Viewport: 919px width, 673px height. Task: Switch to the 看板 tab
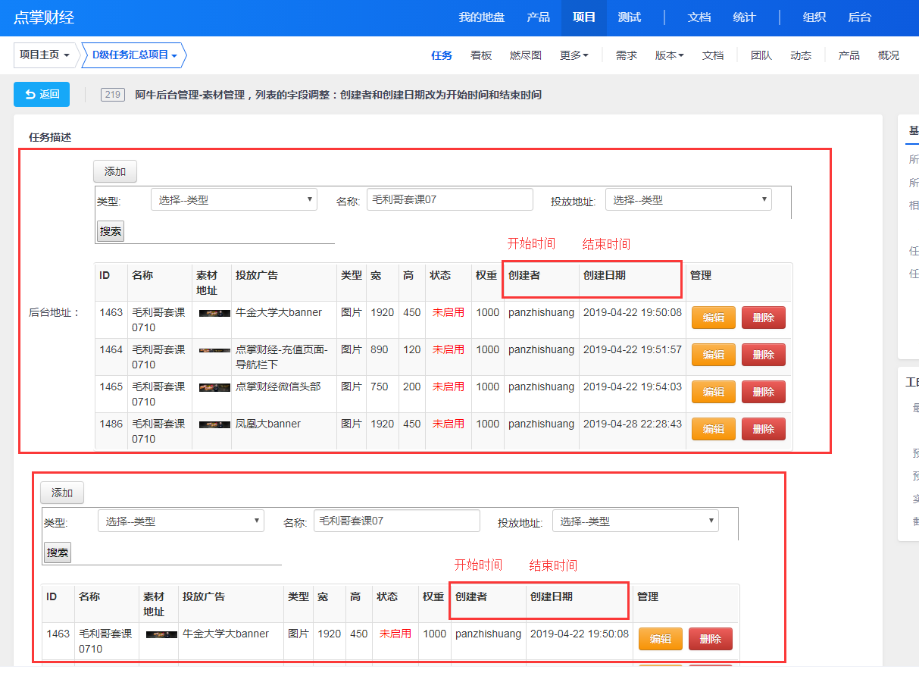click(x=481, y=55)
